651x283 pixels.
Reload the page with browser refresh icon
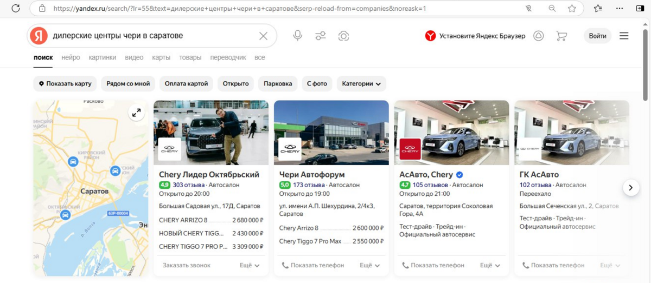coord(16,8)
